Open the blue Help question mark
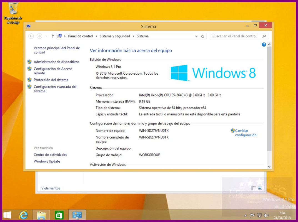This screenshot has height=222, width=298. click(x=264, y=44)
